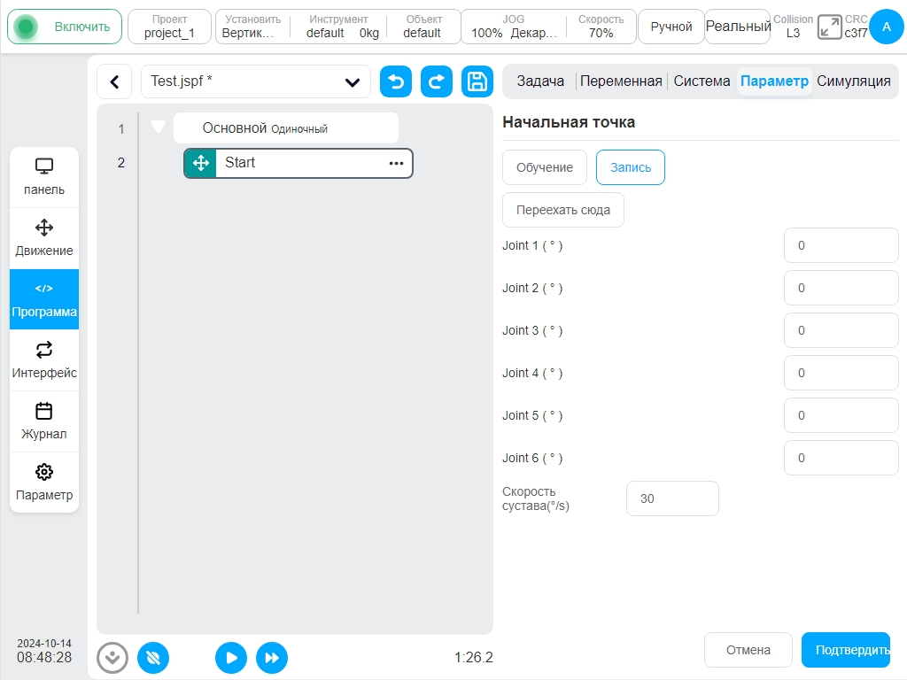Switch to the Симуляция tab

pos(853,81)
